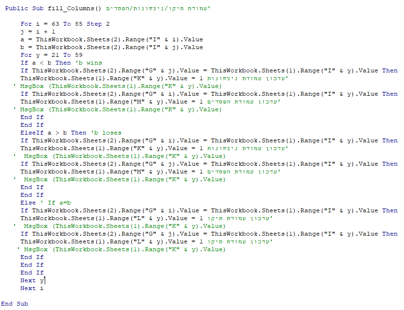
Task: Click the first Range("L" & y).Value = 1 line
Action: tap(146, 218)
